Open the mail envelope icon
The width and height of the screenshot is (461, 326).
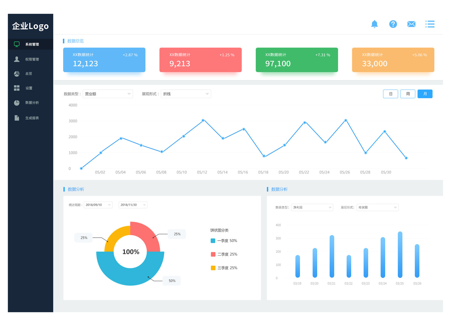point(411,24)
